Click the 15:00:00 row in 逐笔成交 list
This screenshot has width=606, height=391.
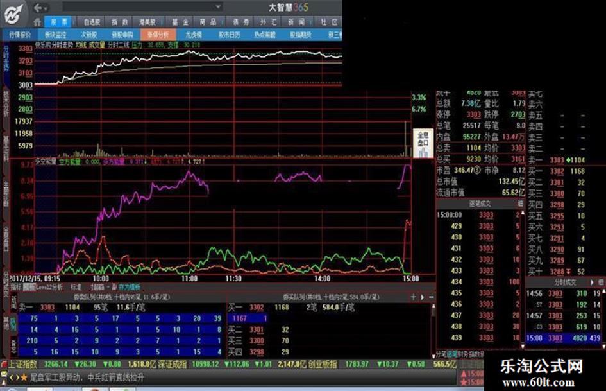click(478, 215)
